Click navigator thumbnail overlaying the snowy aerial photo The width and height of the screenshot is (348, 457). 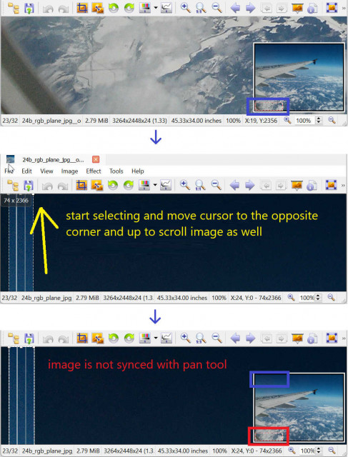[x=299, y=77]
